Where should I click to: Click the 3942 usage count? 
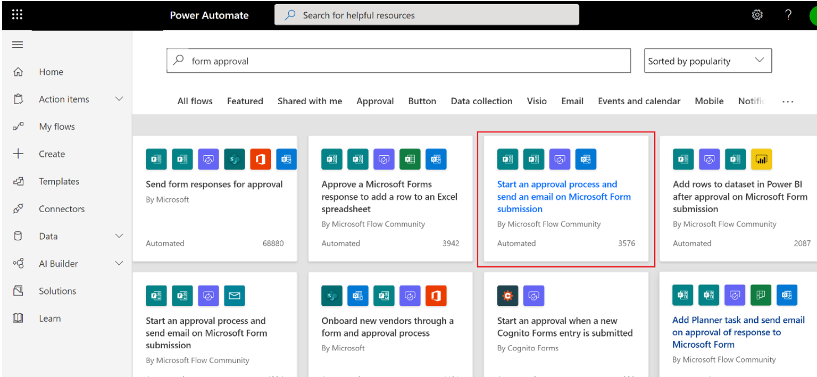point(451,243)
